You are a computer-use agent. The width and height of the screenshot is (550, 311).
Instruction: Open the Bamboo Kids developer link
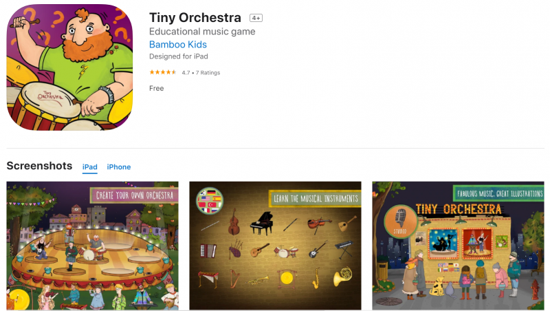click(178, 45)
